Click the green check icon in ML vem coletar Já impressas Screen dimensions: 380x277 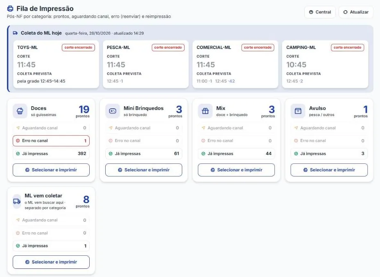coord(18,246)
